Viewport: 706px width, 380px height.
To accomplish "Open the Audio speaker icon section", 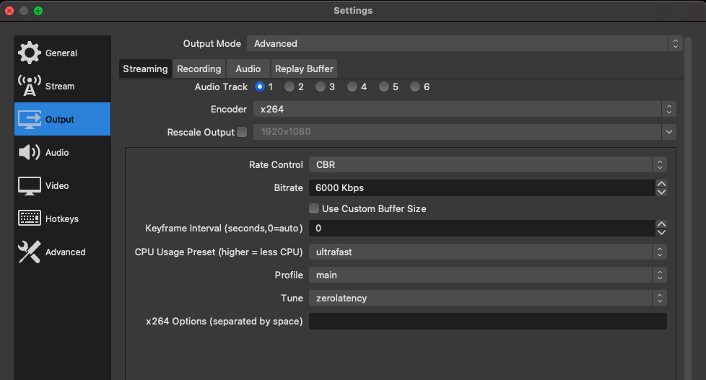I will (30, 152).
